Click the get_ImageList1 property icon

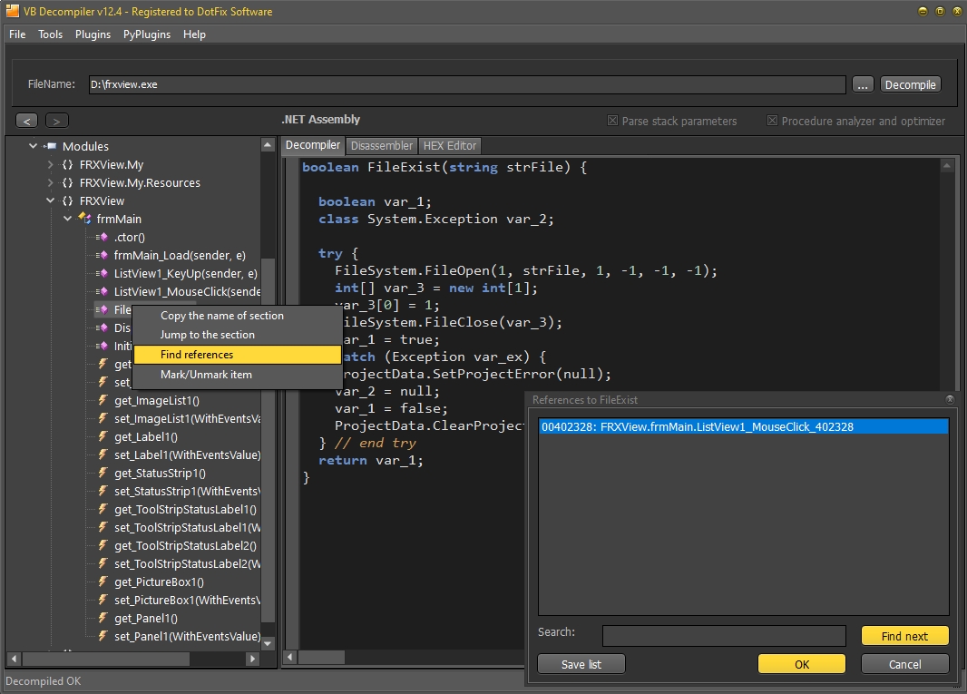(103, 400)
